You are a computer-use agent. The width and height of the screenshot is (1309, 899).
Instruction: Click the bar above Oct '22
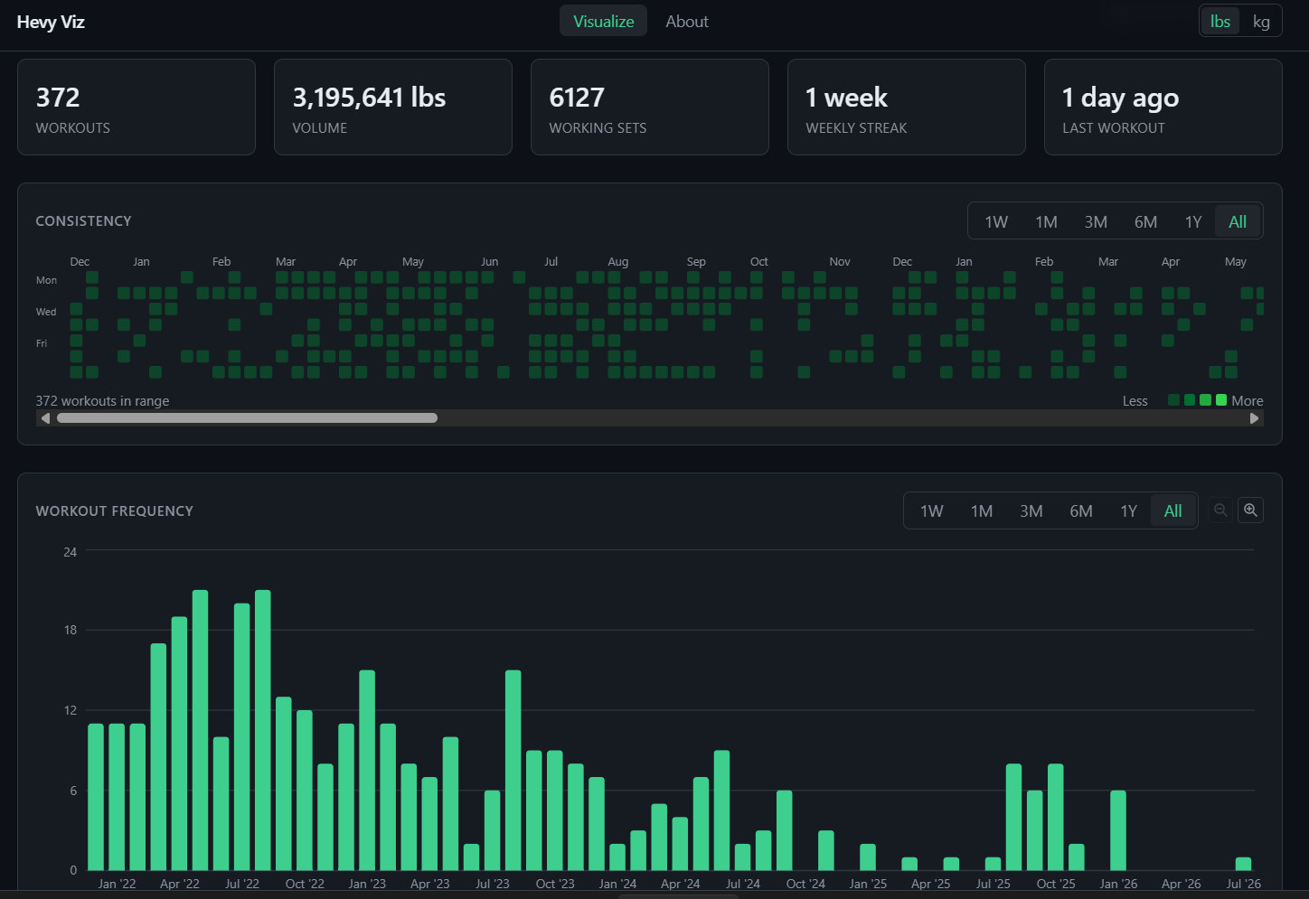click(305, 791)
